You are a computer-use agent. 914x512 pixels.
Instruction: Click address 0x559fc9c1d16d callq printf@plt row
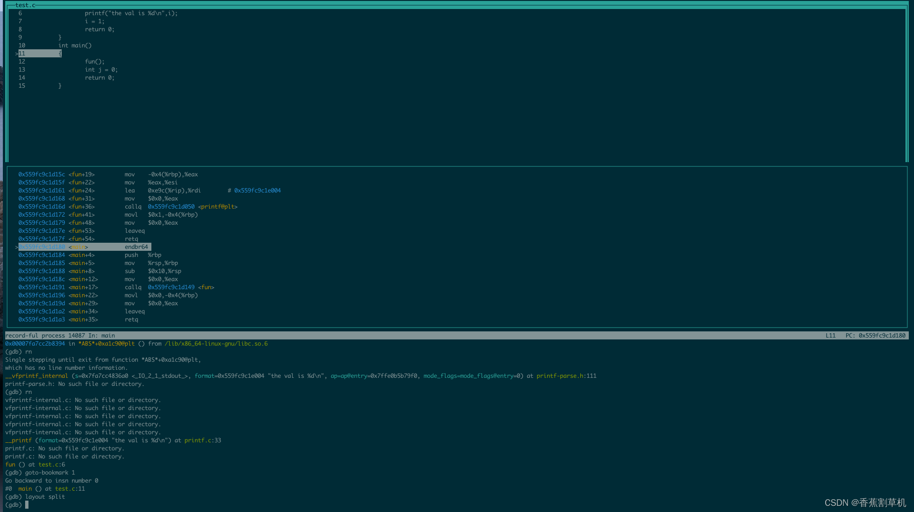(x=41, y=207)
